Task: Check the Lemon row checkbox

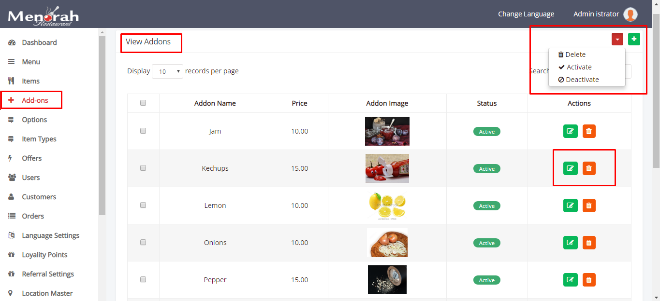Action: tap(143, 205)
